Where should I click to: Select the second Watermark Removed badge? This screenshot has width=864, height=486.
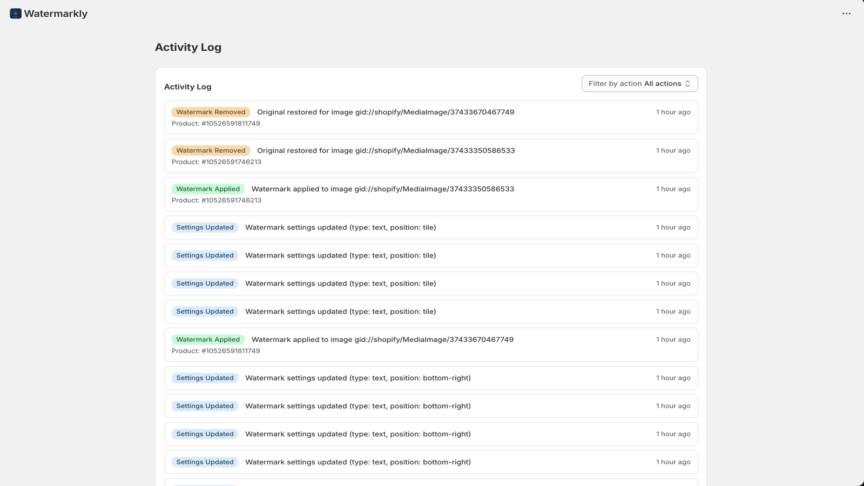[211, 151]
